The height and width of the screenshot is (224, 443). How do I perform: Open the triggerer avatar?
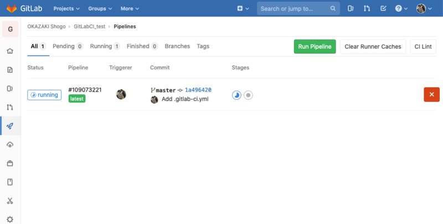121,94
